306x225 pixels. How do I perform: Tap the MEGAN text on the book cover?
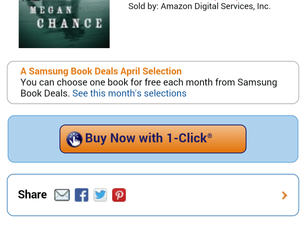[x=51, y=10]
